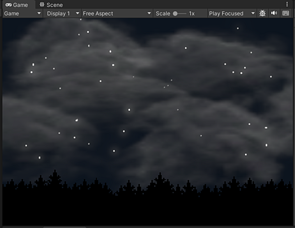
Task: Open the Game view type dropdown
Action: click(x=22, y=14)
